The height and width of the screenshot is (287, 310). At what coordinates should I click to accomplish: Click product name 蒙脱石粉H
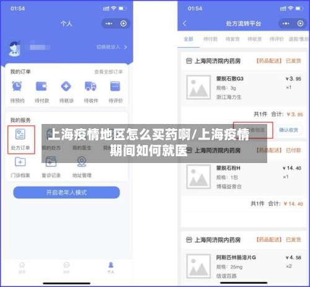click(228, 168)
